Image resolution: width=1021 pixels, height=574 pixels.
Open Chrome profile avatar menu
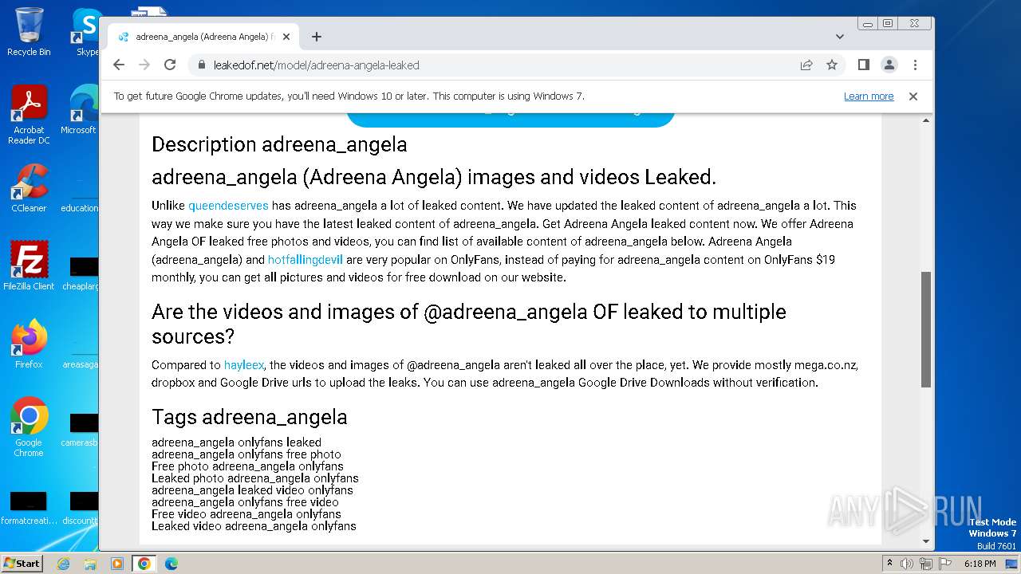[x=889, y=65]
